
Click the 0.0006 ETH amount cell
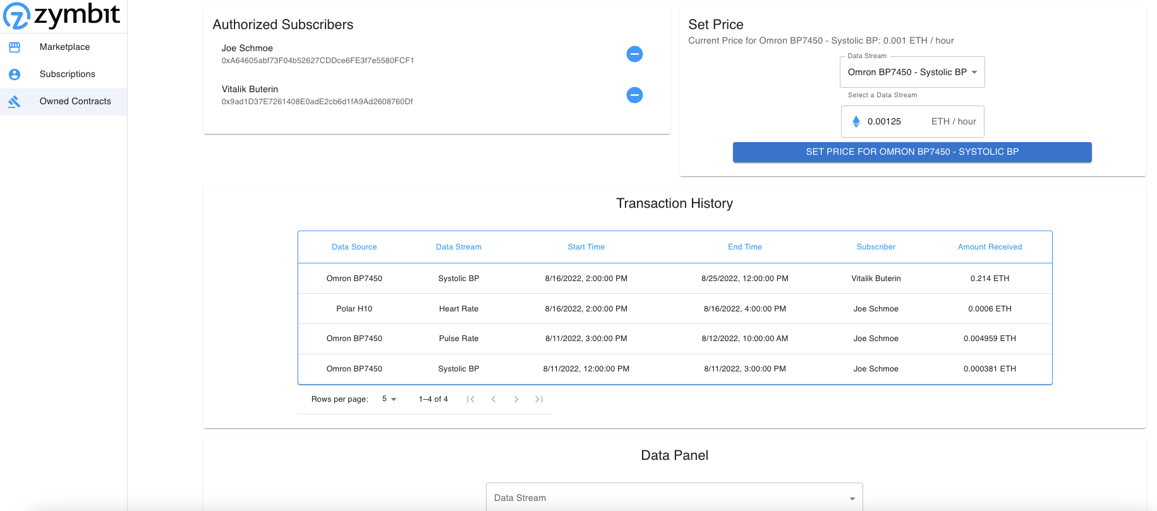pos(990,309)
